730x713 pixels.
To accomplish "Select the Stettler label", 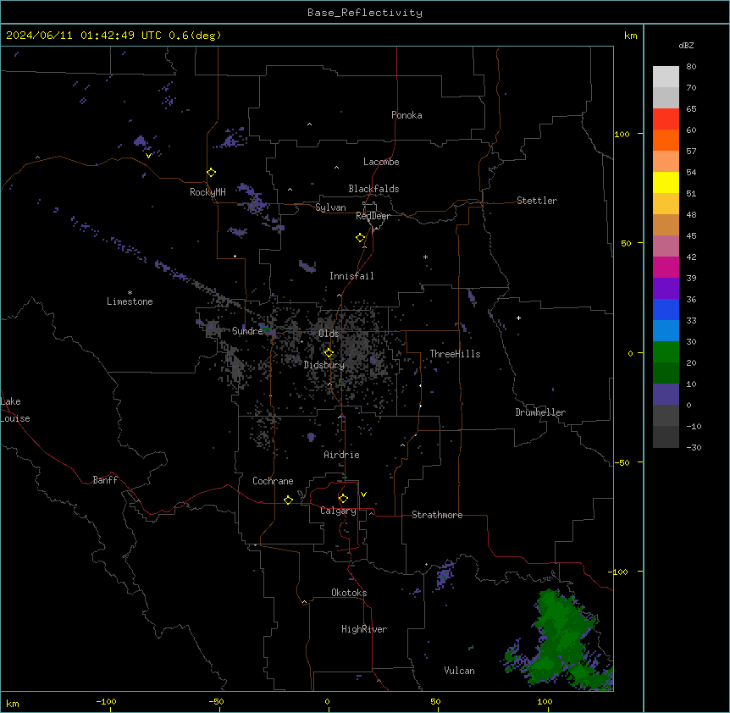I will pyautogui.click(x=537, y=201).
